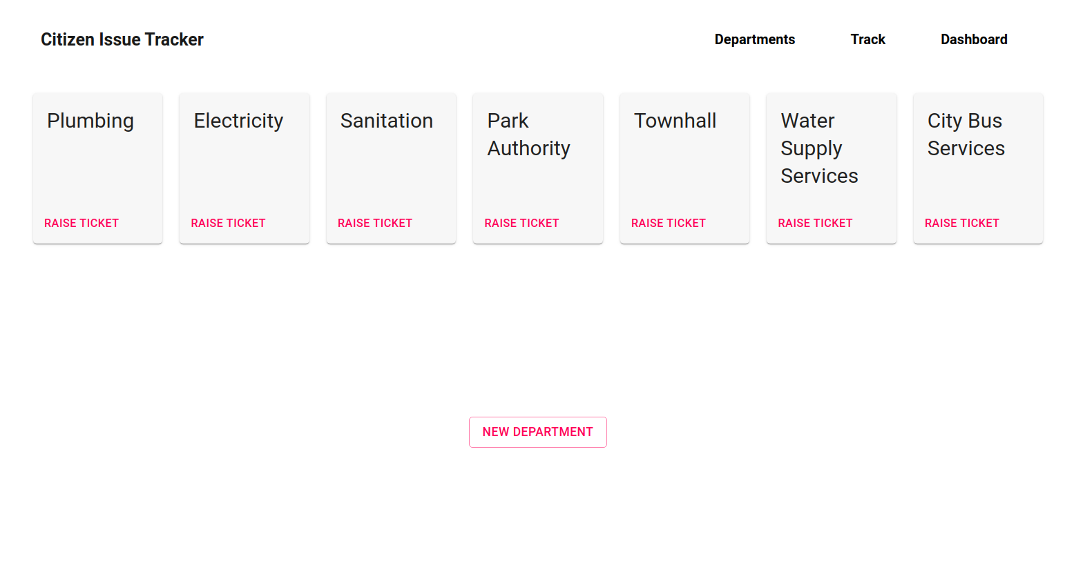Go to the Track page
The width and height of the screenshot is (1065, 574).
pyautogui.click(x=867, y=39)
